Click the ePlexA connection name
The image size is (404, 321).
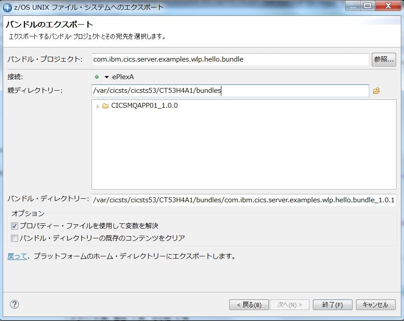click(x=123, y=77)
